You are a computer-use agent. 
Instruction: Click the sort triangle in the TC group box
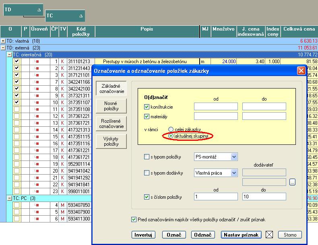coord(81,16)
